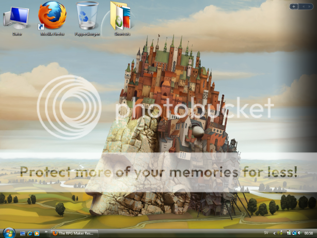The width and height of the screenshot is (317, 238).
Task: Show hidden system tray icons arrow
Action: tap(275, 233)
